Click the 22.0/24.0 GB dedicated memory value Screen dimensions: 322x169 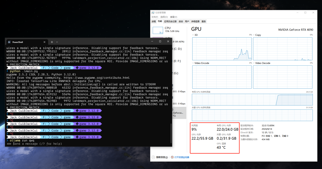click(x=227, y=129)
